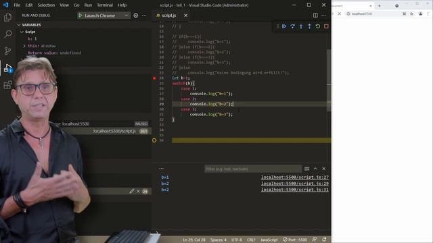The height and width of the screenshot is (243, 433).
Task: Open the Selection menu
Action: pyautogui.click(x=46, y=5)
